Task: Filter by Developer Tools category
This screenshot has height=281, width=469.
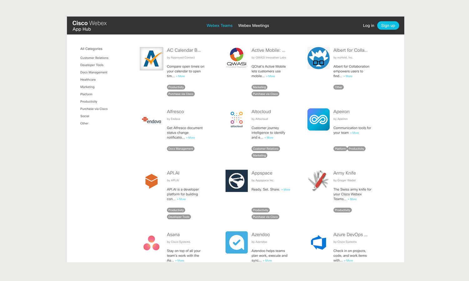Action: pyautogui.click(x=92, y=65)
